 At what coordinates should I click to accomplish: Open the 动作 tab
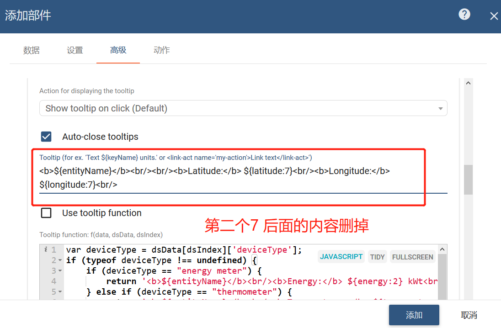[x=162, y=50]
